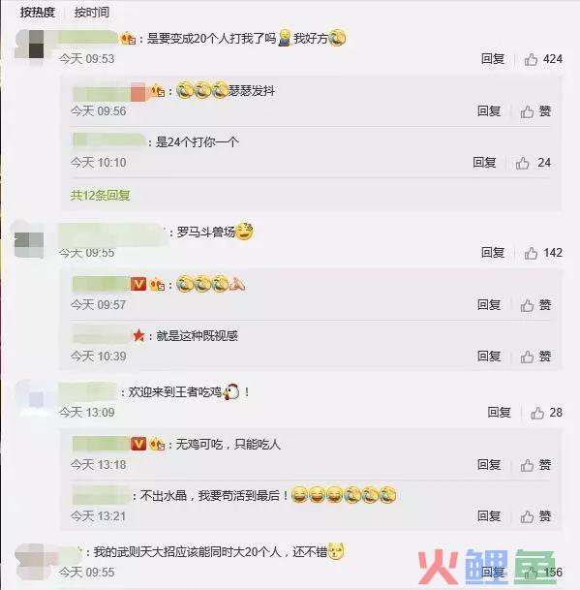Reply to the 今天 13:21 comment

[x=489, y=515]
